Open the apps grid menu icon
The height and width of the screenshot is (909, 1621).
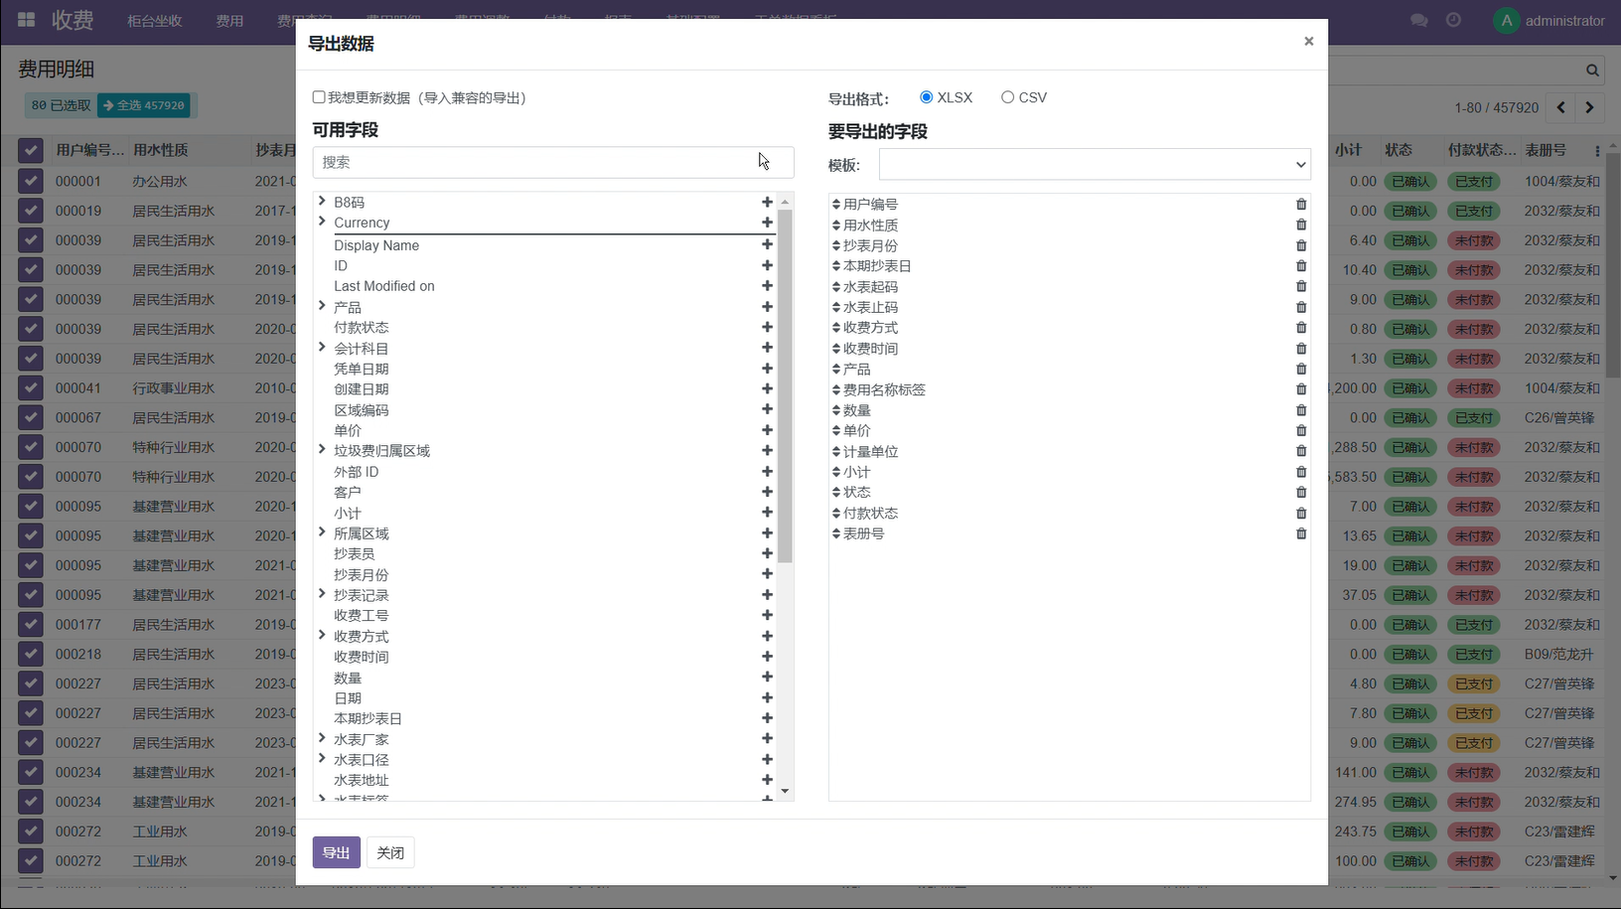27,20
